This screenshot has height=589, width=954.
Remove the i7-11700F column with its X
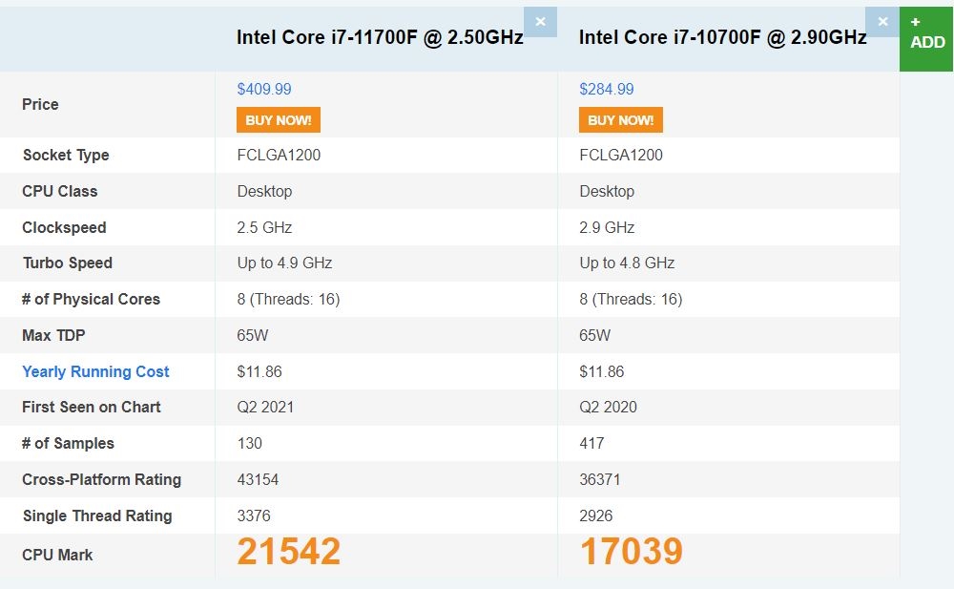tap(540, 21)
